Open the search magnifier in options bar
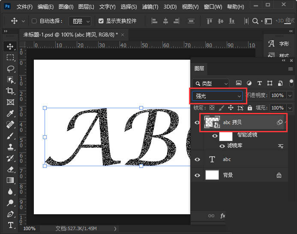Viewport: 297px width, 234px height. pyautogui.click(x=255, y=21)
